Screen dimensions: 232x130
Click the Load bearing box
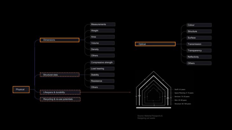click(x=102, y=68)
